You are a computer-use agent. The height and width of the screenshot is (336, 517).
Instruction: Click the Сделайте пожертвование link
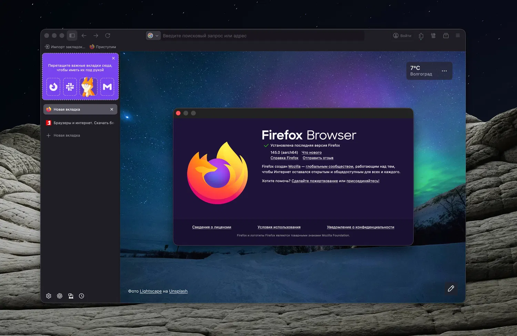(x=315, y=181)
